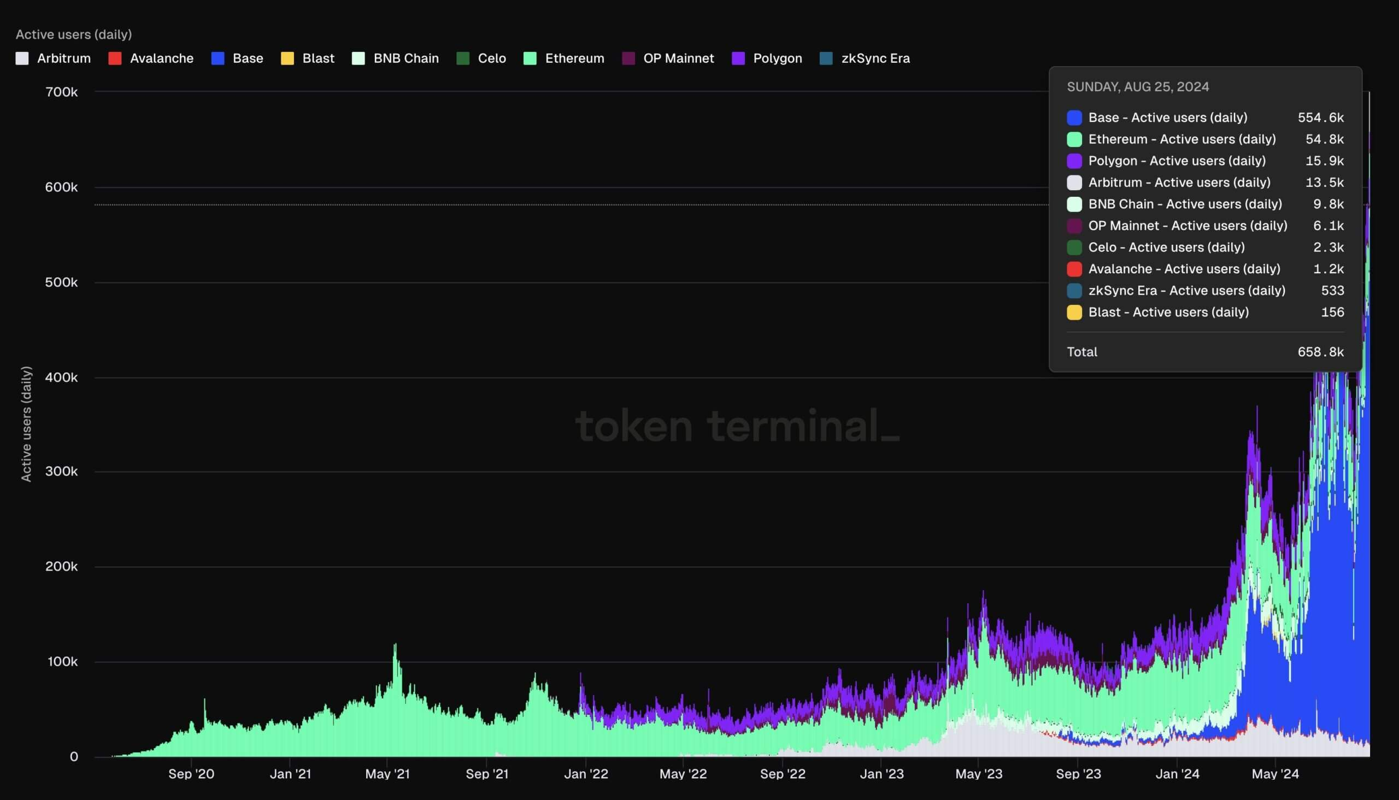The width and height of the screenshot is (1399, 800).
Task: Click the May '21 x-axis label
Action: pyautogui.click(x=387, y=774)
